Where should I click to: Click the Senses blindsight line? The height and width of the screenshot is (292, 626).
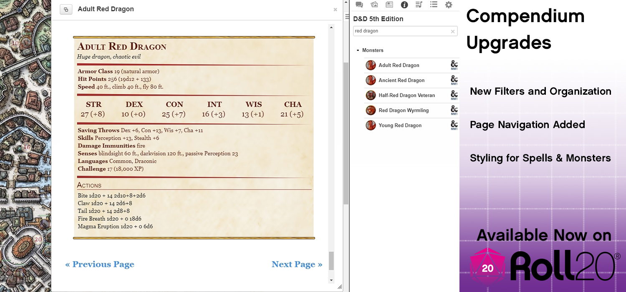pos(158,154)
